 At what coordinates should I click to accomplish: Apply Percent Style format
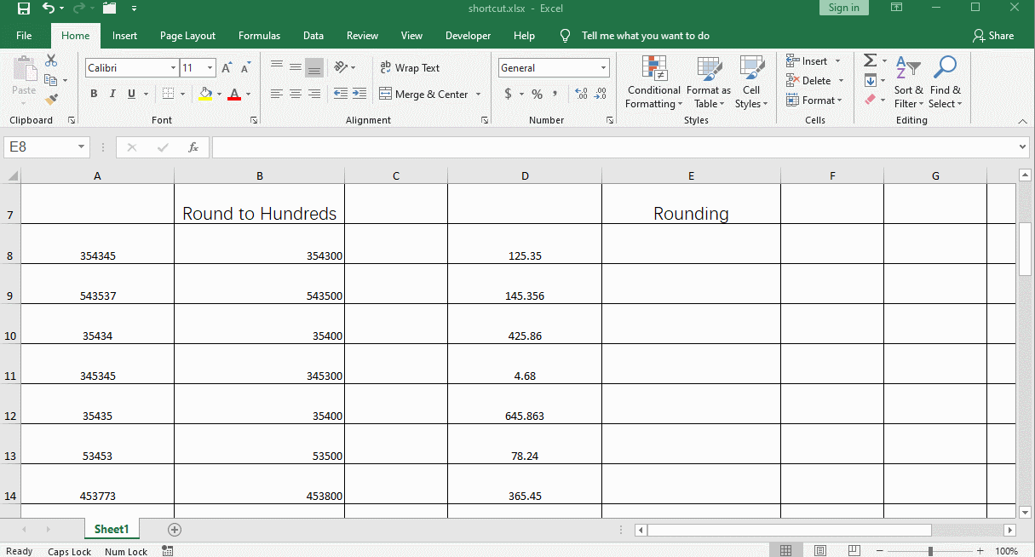(x=537, y=94)
